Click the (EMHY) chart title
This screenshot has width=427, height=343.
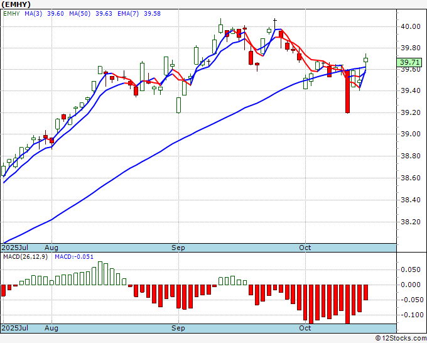pyautogui.click(x=16, y=4)
